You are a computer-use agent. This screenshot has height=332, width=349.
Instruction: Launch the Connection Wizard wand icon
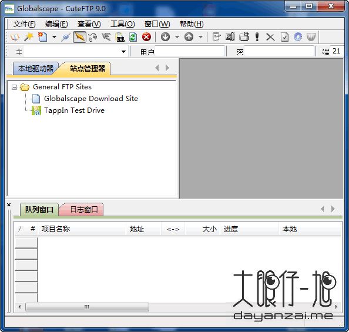[29, 37]
